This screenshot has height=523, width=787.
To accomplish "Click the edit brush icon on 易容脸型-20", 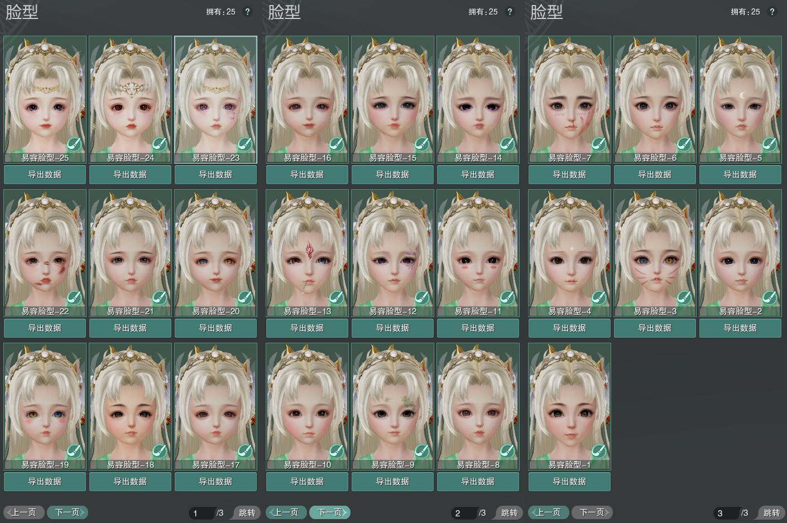I will [x=245, y=298].
